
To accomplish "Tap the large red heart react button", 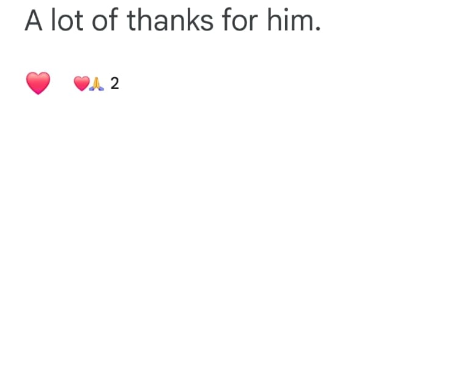I will (x=38, y=83).
